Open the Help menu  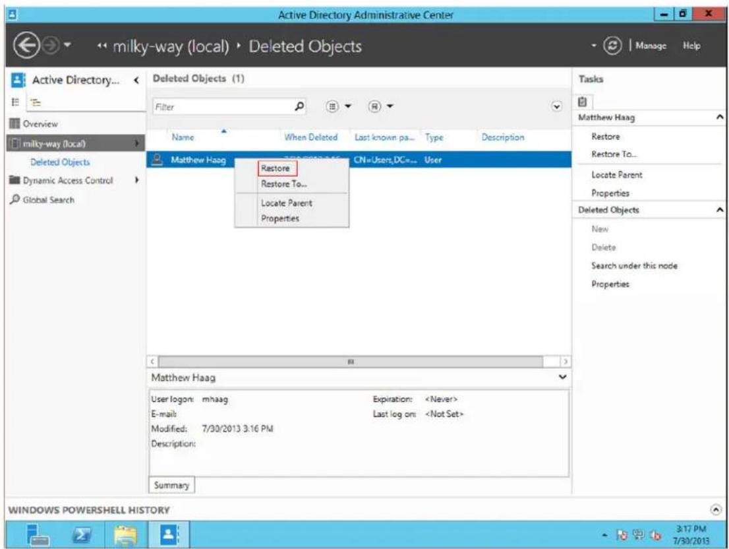[691, 46]
